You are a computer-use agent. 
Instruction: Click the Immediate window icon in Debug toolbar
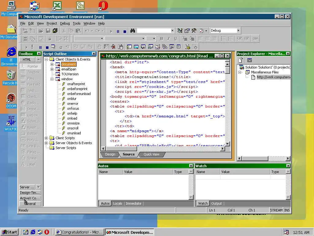[x=129, y=47]
